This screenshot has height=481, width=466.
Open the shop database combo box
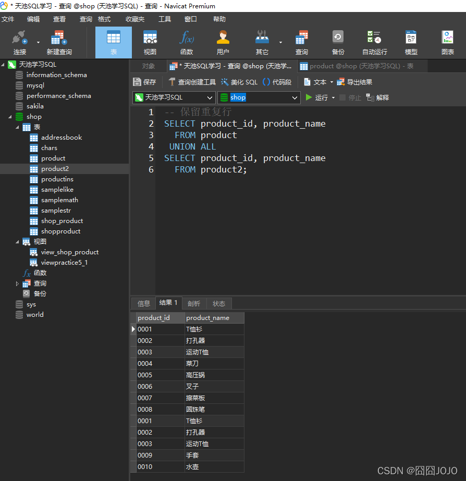tap(259, 97)
